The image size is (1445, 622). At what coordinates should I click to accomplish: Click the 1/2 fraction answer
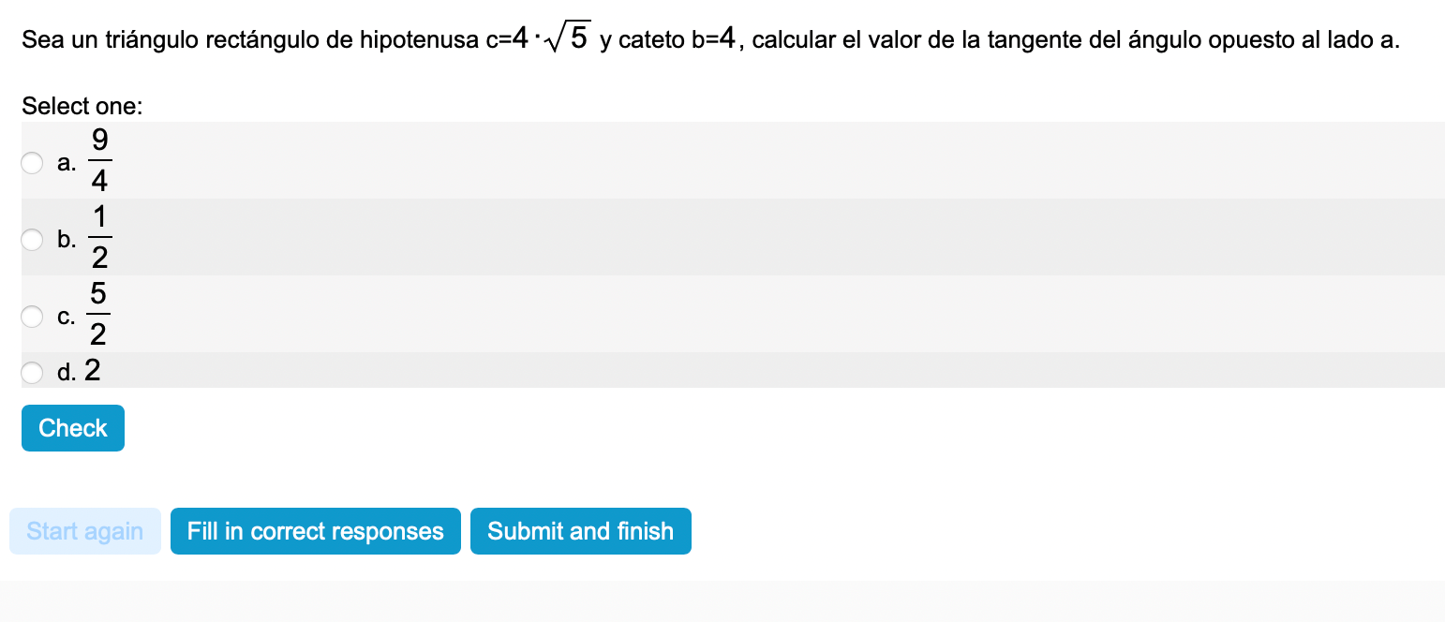pos(99,237)
